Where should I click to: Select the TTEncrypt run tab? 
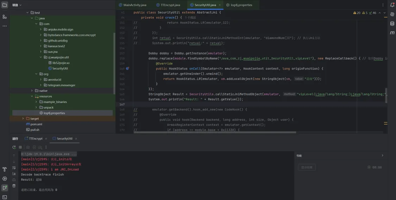tap(36, 139)
